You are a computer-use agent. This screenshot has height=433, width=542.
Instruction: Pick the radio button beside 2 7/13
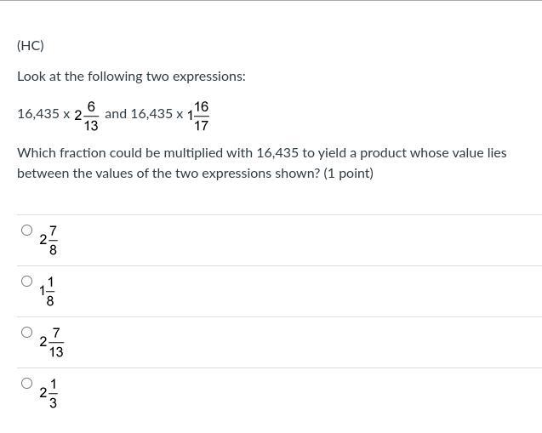pos(26,332)
